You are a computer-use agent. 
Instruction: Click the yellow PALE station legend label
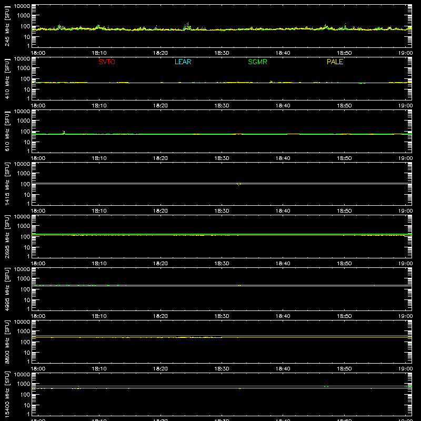(x=335, y=62)
